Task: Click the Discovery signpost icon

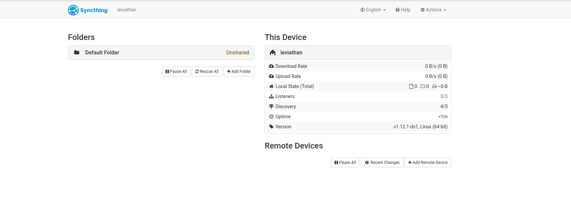Action: coord(271,106)
